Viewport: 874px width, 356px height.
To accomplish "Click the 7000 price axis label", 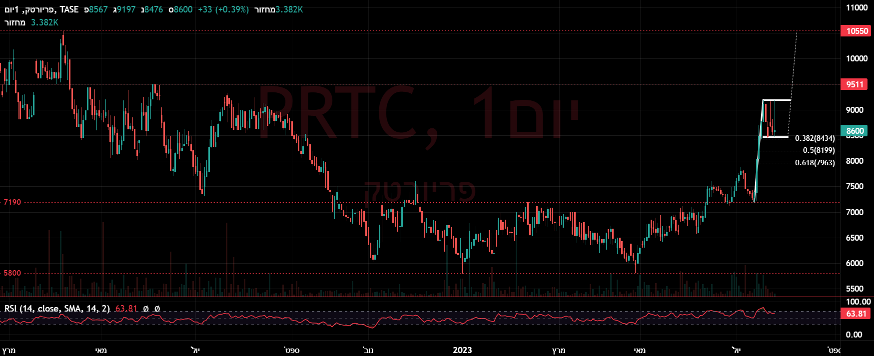I will click(855, 212).
